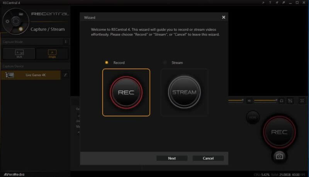The height and width of the screenshot is (177, 309).
Task: Open the folder/share section at the wheel top
Action: 21,14
